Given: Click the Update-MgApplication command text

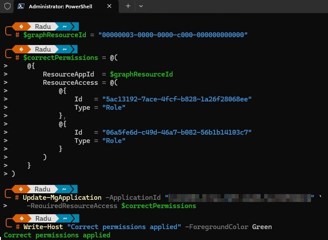Looking at the screenshot, I should 62,198.
